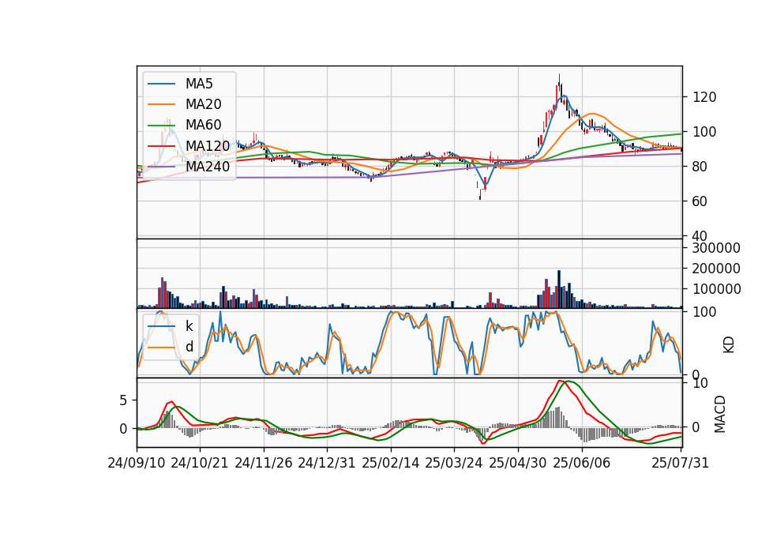Click the 80 price axis tick label
Image resolution: width=758 pixels, height=545 pixels.
point(700,167)
